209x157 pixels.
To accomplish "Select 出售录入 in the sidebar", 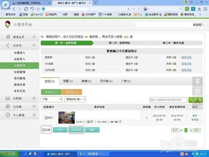I will point(20,53).
